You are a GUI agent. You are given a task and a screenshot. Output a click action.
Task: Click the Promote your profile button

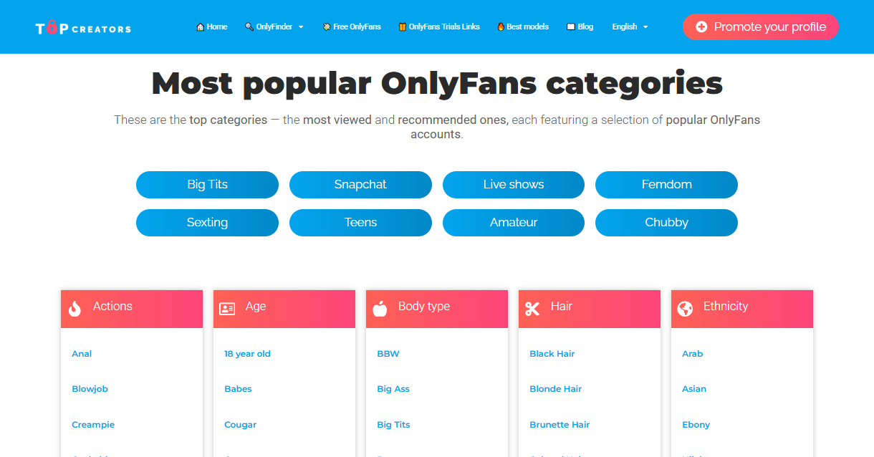pos(760,27)
